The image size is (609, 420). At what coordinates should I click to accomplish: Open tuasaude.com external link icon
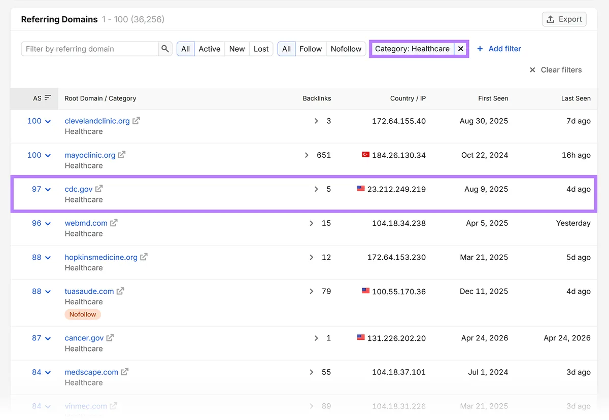point(120,291)
